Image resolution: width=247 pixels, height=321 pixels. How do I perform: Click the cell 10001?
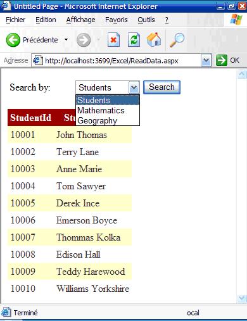point(23,135)
